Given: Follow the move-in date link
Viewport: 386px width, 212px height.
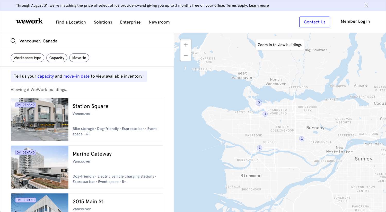Looking at the screenshot, I should tap(76, 76).
